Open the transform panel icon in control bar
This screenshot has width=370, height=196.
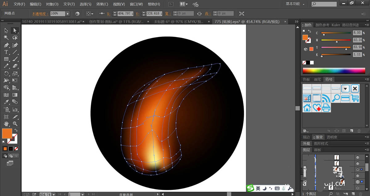242,14
